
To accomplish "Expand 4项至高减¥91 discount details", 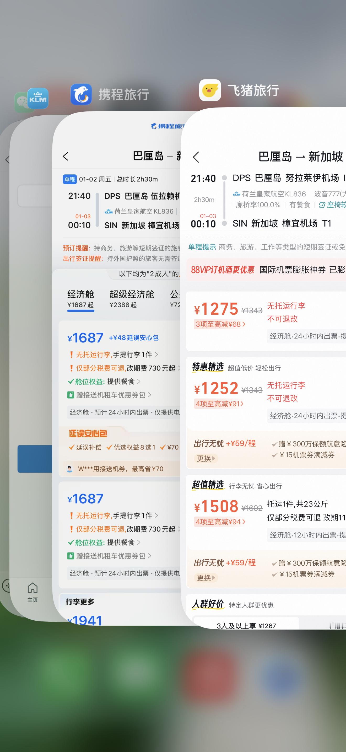I will (x=219, y=404).
